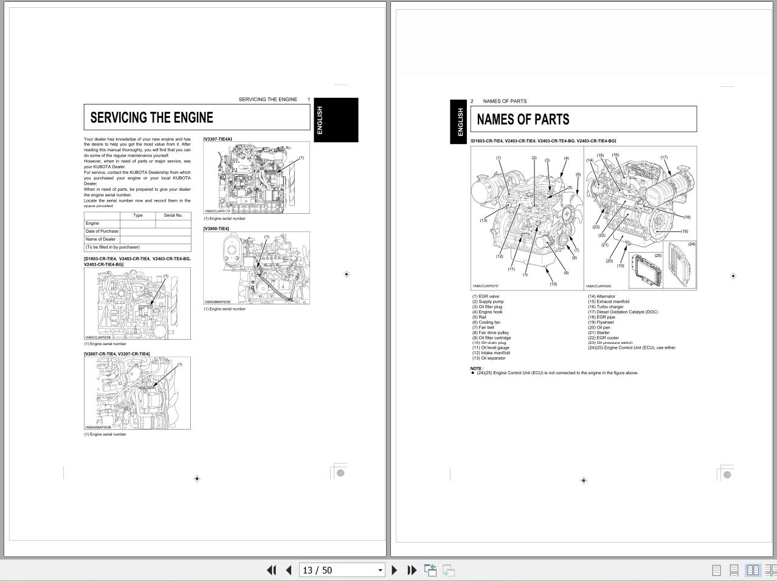Click the grayed next-view page icon
777x582 pixels.
(449, 570)
